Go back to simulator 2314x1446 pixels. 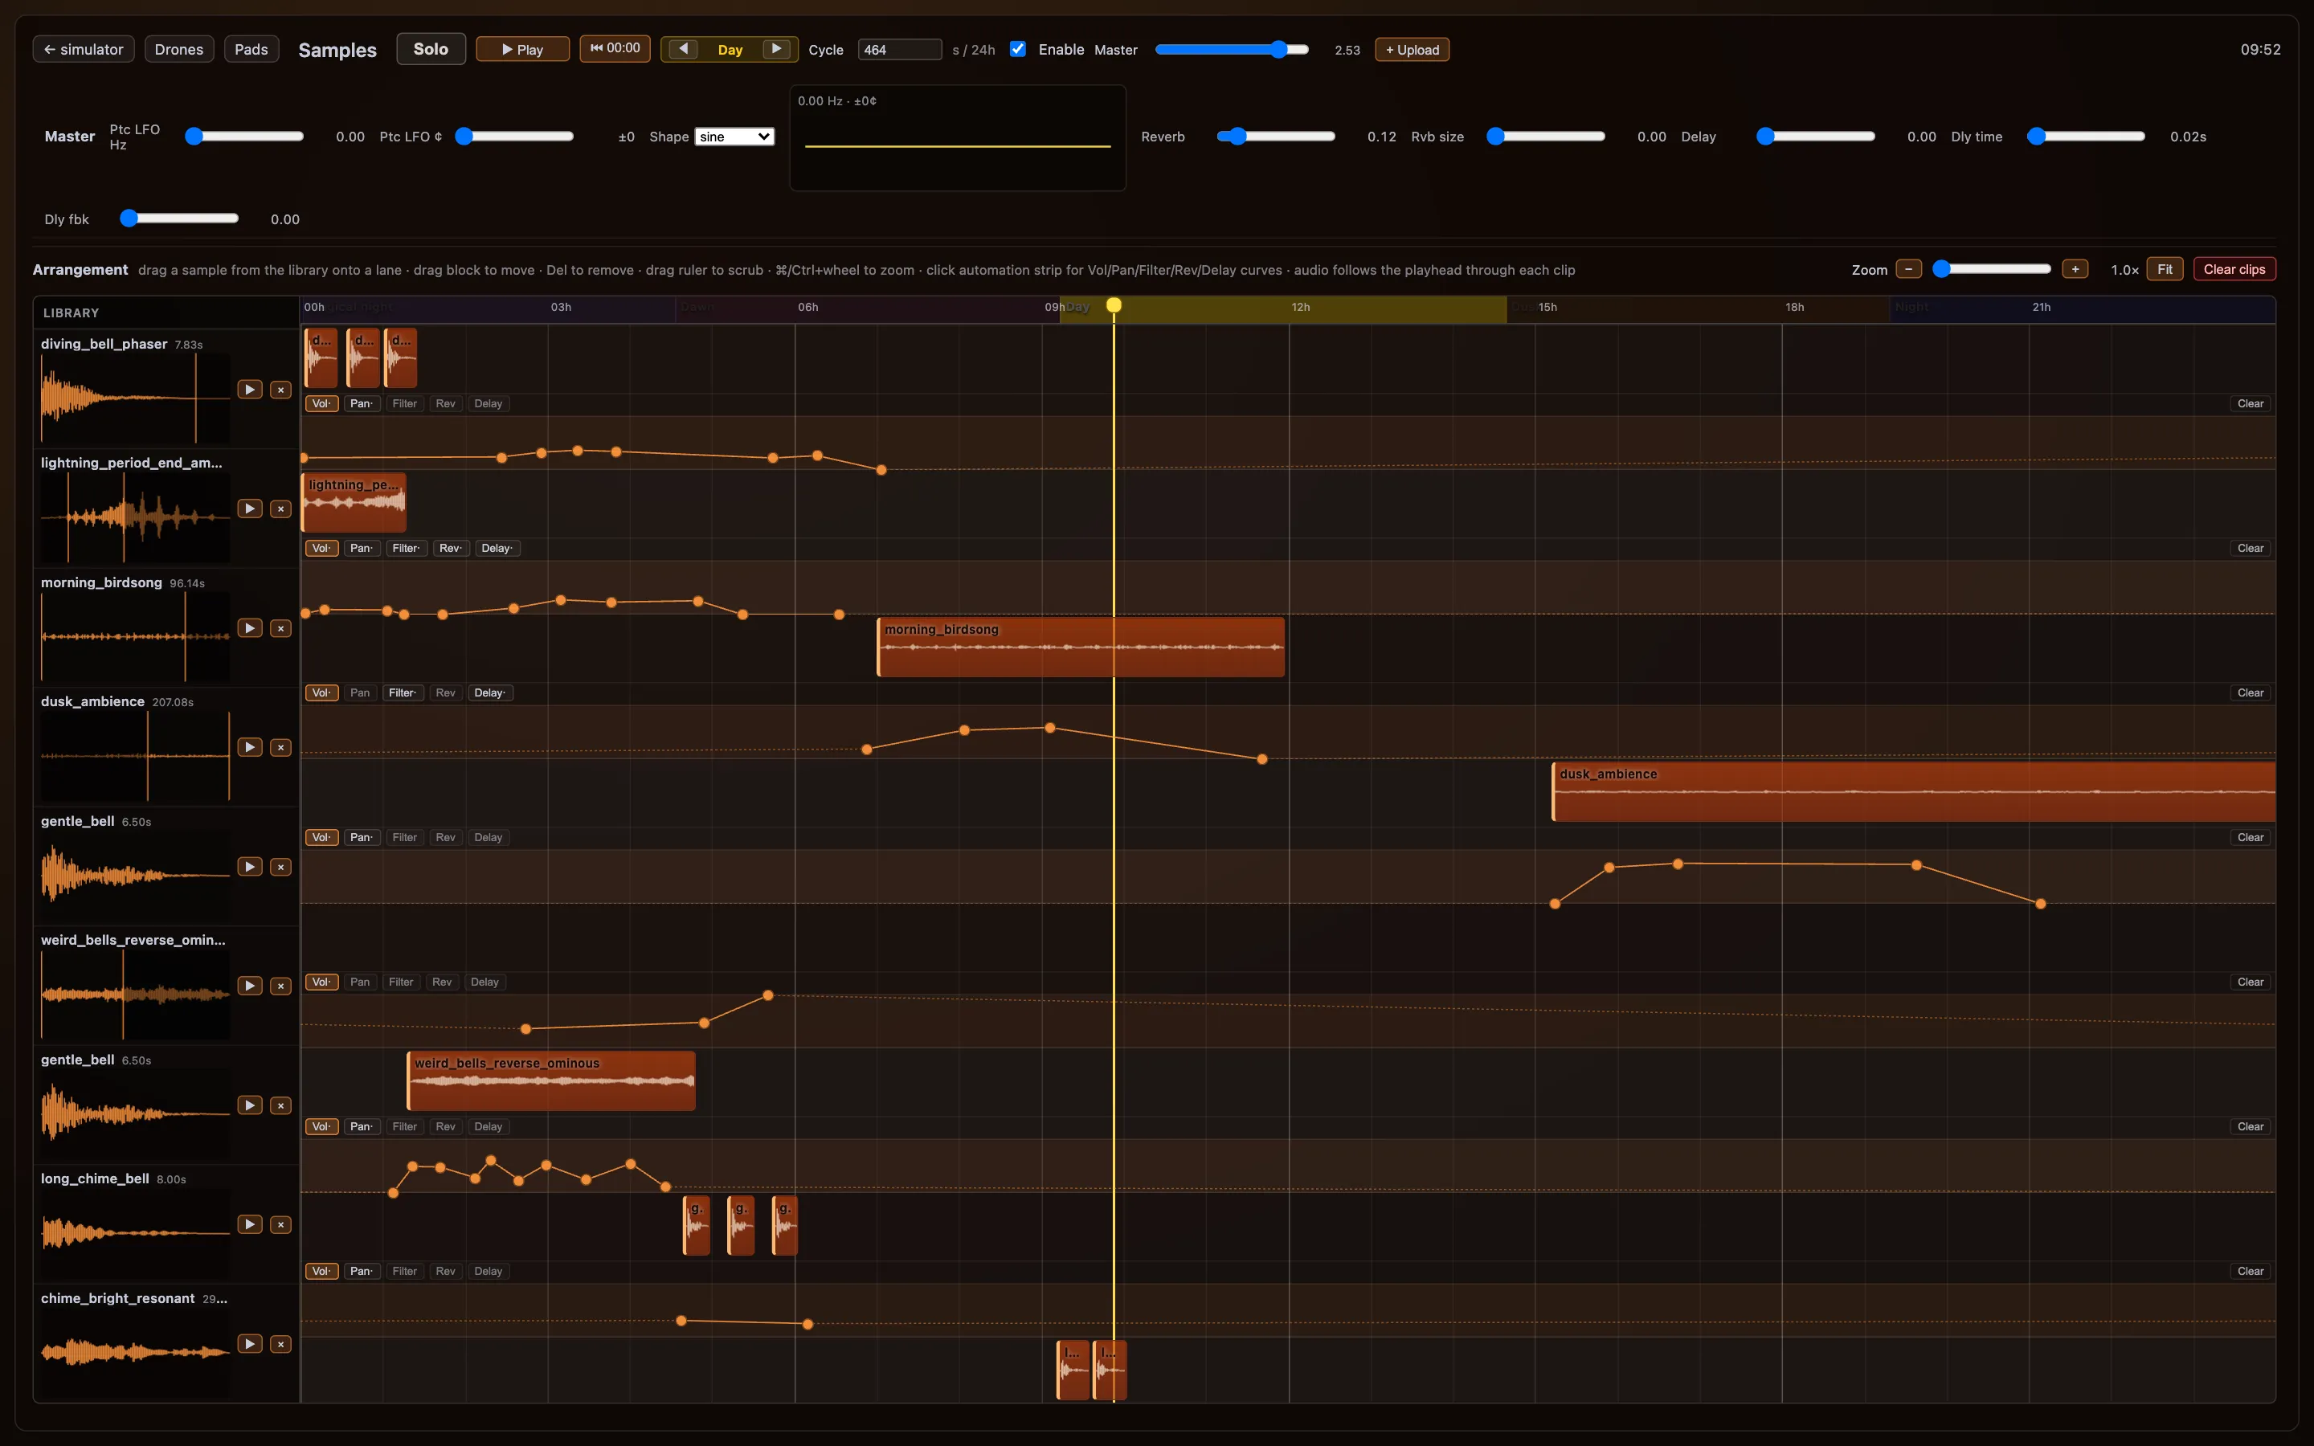(84, 49)
